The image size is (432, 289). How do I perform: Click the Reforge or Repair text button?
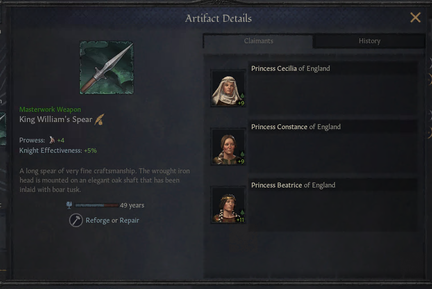coord(112,220)
